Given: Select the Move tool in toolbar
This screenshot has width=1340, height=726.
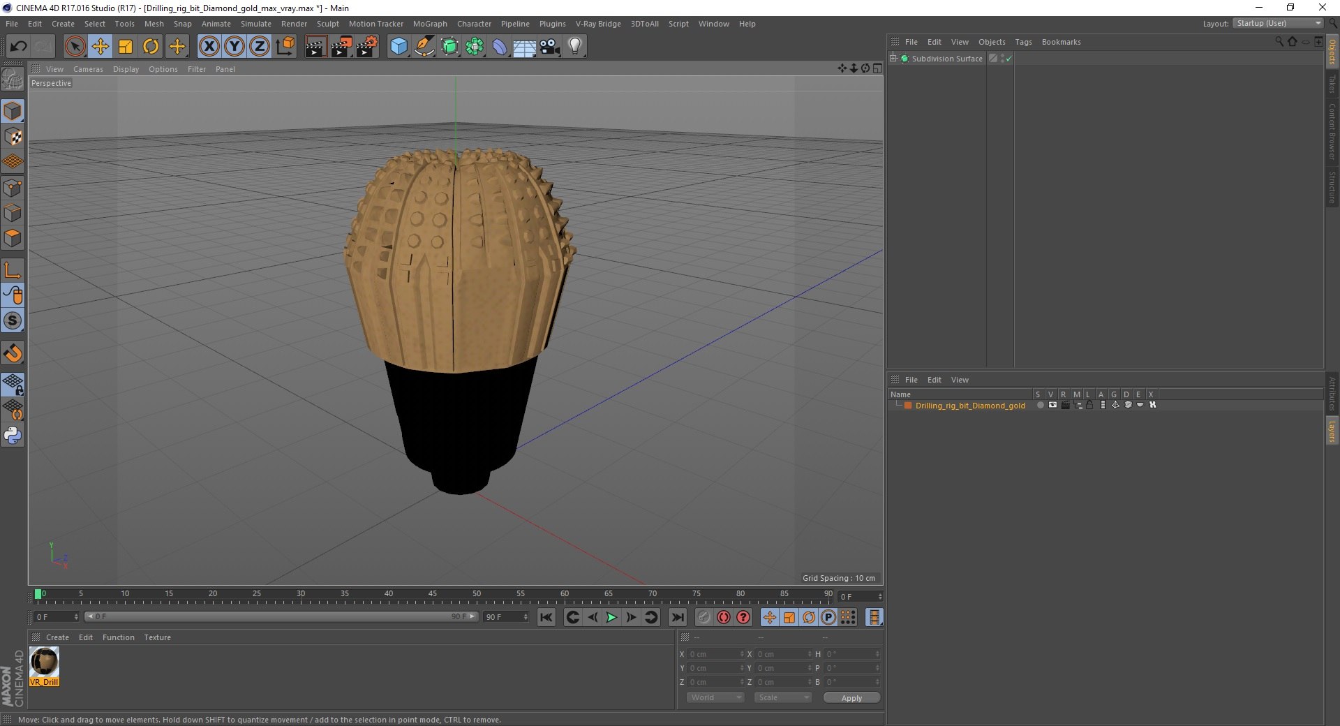Looking at the screenshot, I should [100, 47].
